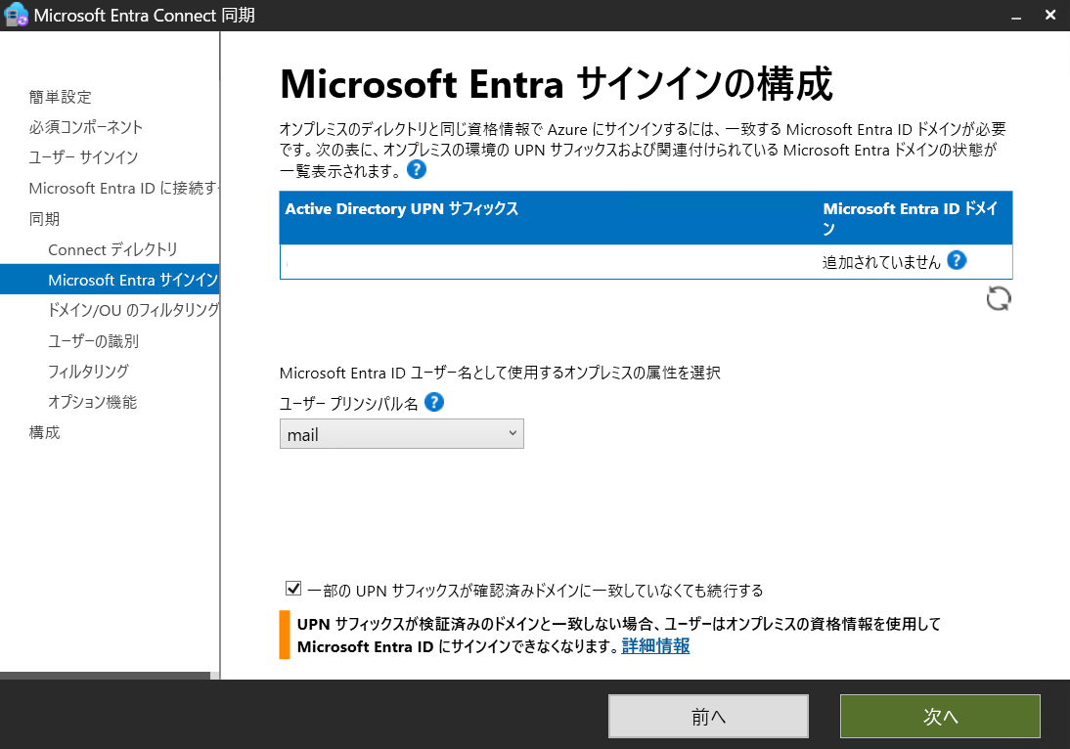Screen dimensions: 1070x749
Task: Open help for ユーザー プリンシパル名
Action: coord(433,401)
